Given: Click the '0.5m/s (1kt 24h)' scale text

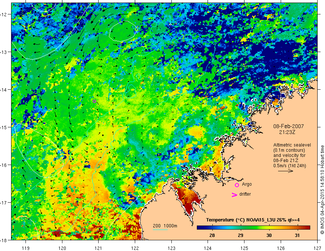Looking at the screenshot, I should pos(290,166).
